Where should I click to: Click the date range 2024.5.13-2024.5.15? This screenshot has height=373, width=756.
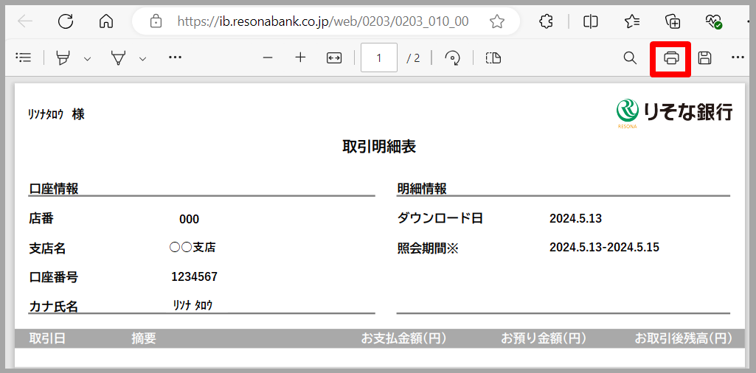click(x=604, y=248)
